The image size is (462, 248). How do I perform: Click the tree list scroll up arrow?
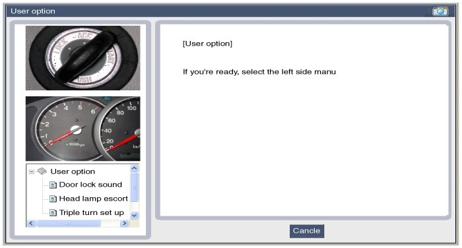(134, 168)
